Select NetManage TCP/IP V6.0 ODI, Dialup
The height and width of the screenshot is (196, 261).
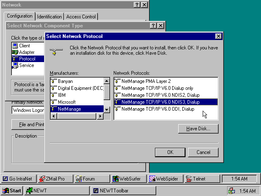click(x=166, y=109)
